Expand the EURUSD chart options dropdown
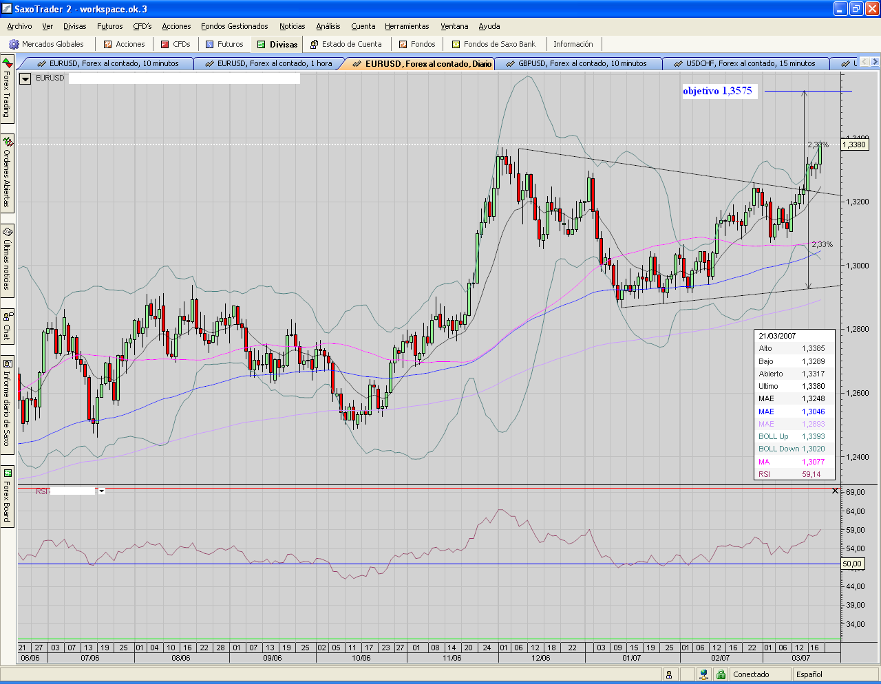 tap(25, 78)
